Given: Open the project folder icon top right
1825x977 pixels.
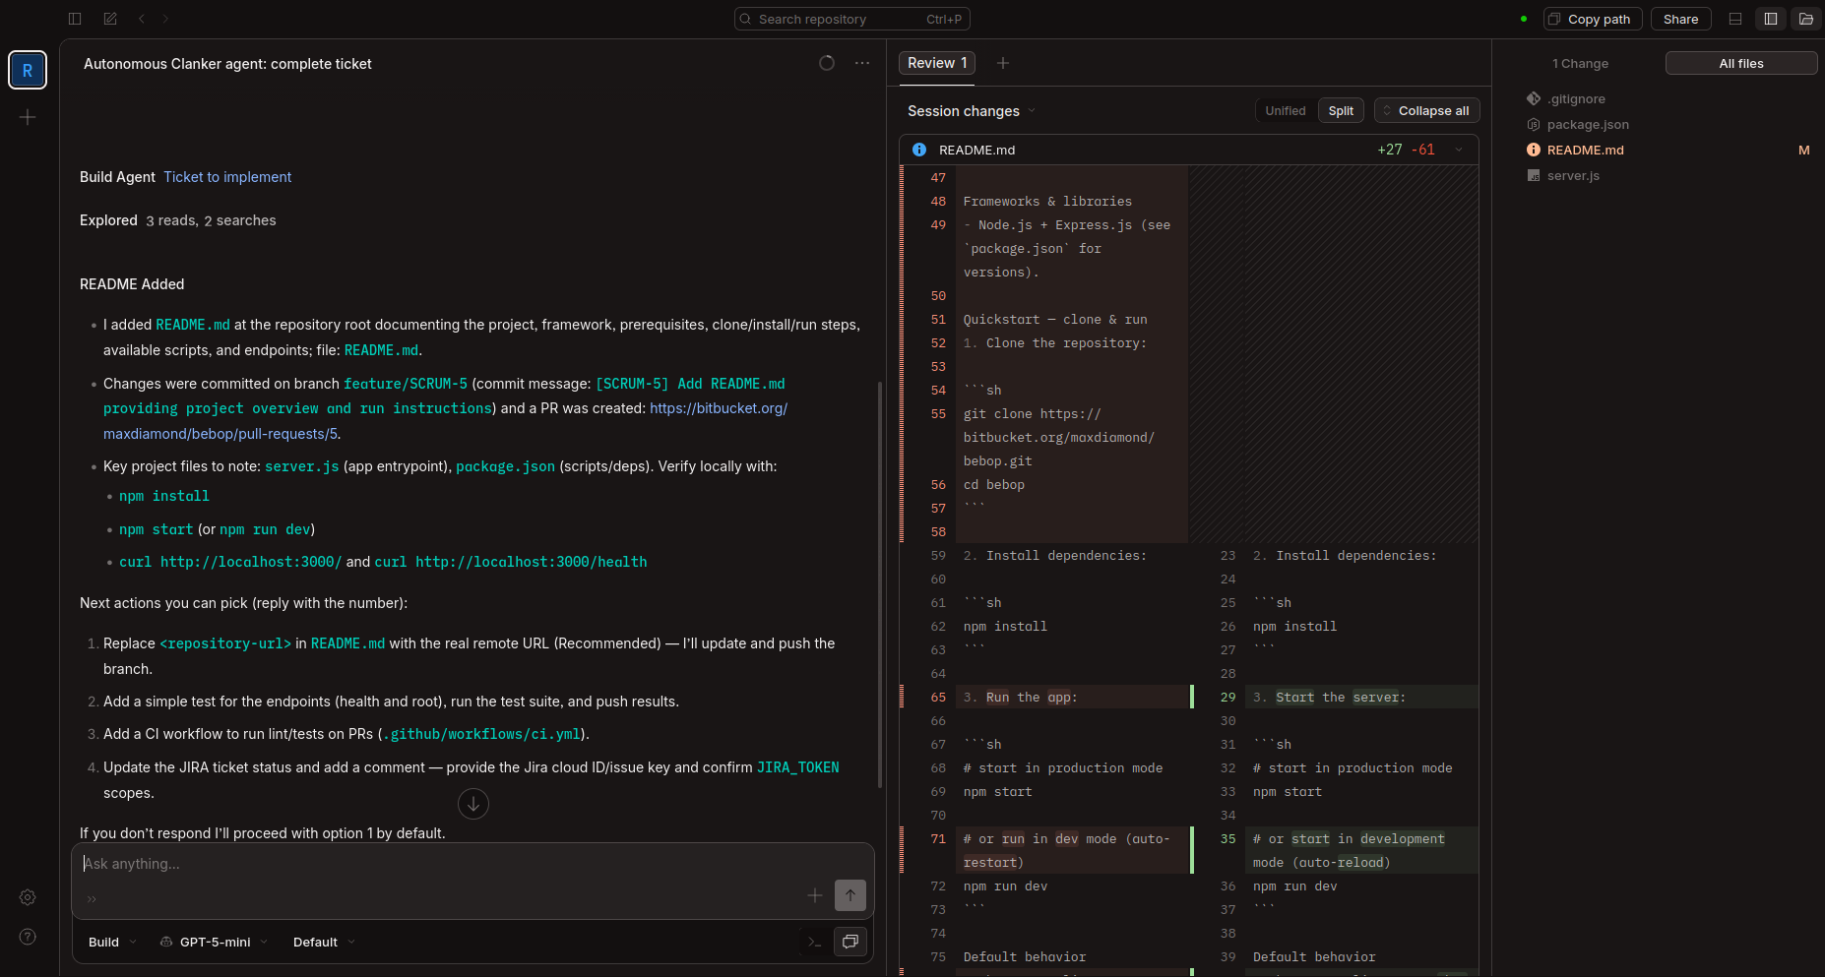Looking at the screenshot, I should (x=1806, y=18).
